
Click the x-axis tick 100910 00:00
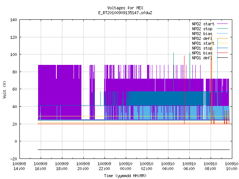(125, 166)
